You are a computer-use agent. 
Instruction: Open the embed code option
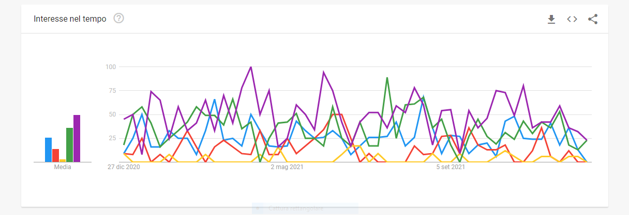572,19
